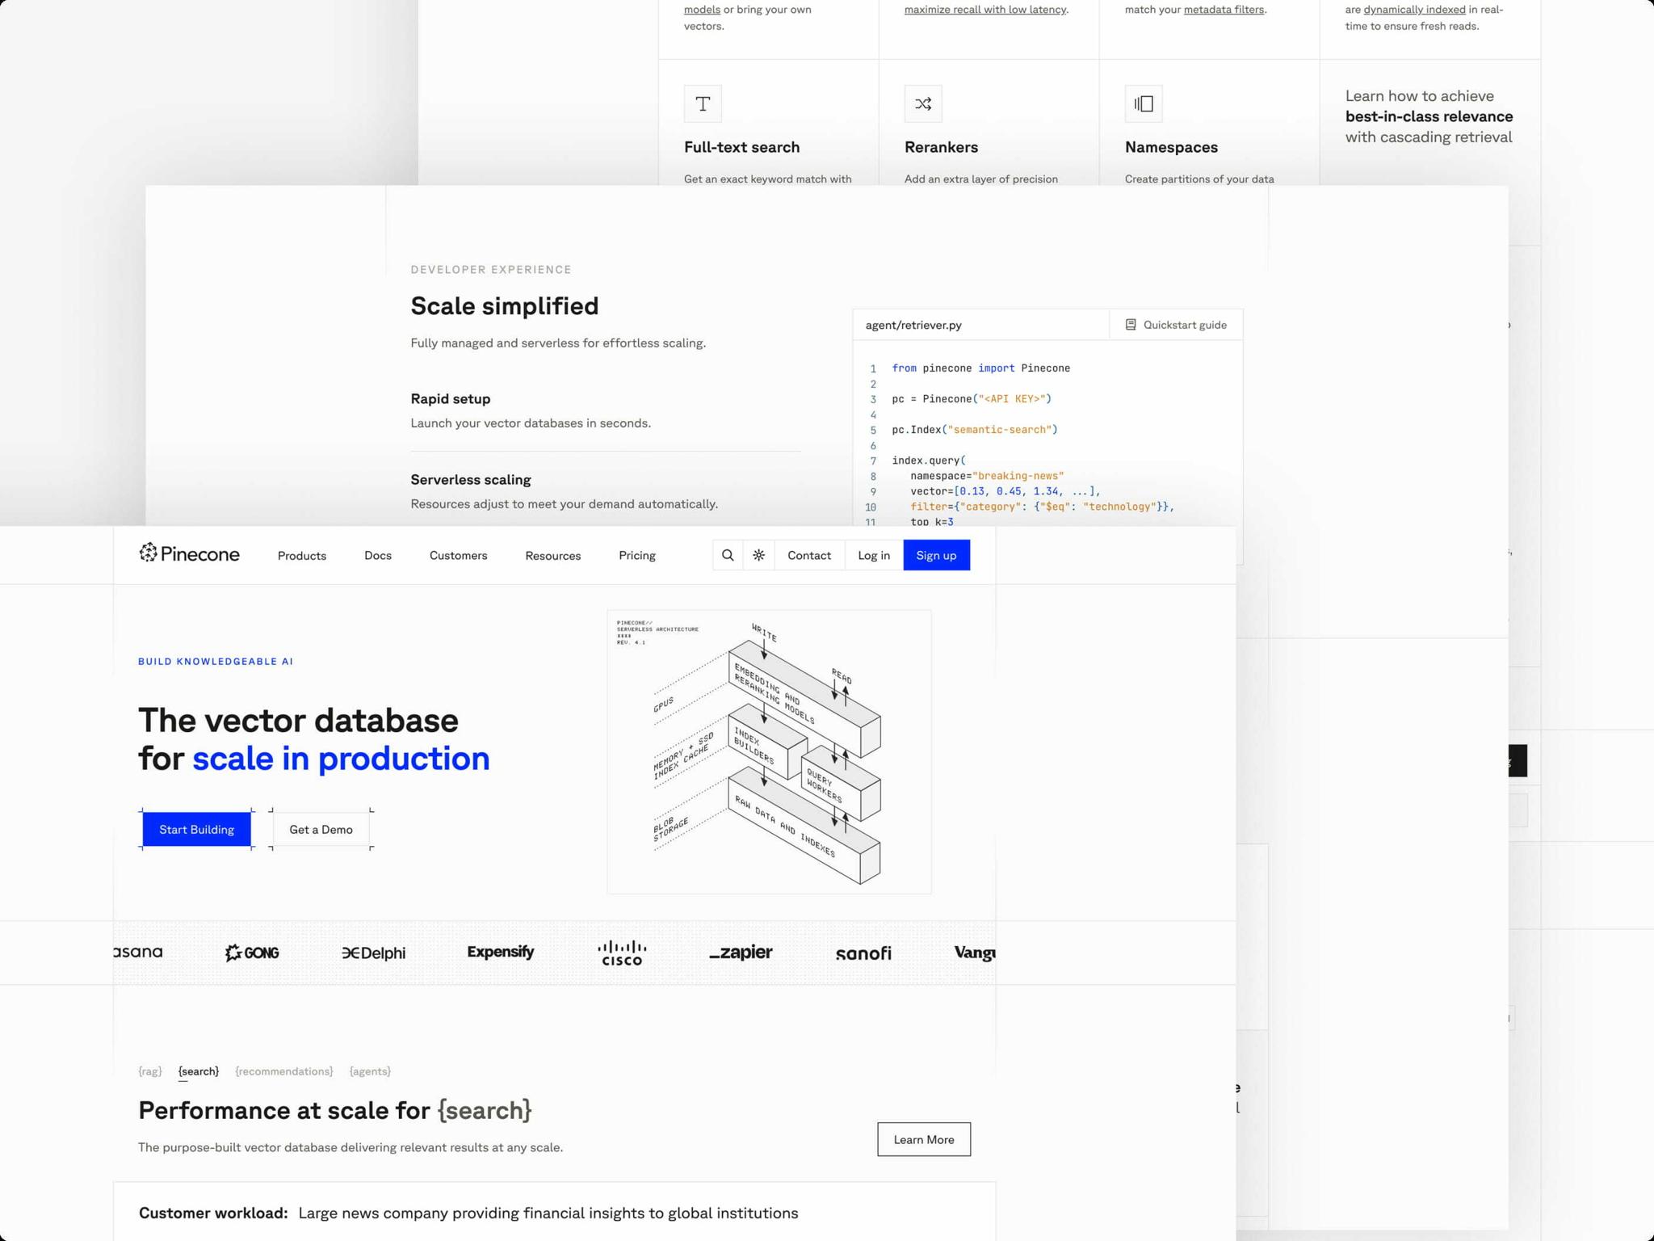Click the Start Building button

click(x=196, y=829)
